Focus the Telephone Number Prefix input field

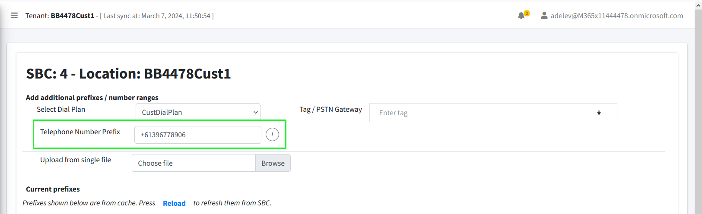(198, 135)
